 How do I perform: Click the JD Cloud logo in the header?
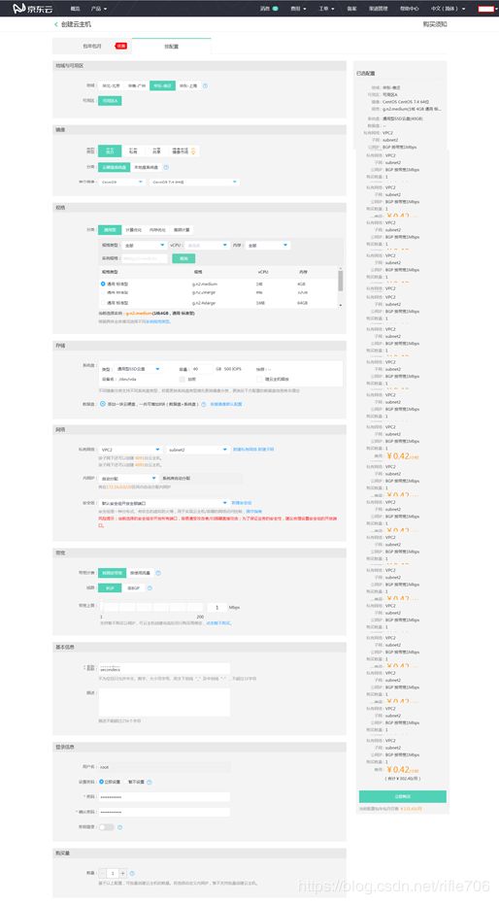[31, 9]
